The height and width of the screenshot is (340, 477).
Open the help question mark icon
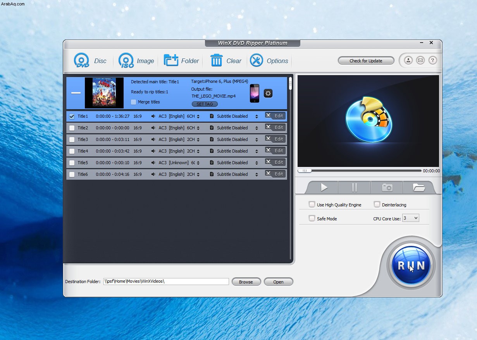point(433,60)
